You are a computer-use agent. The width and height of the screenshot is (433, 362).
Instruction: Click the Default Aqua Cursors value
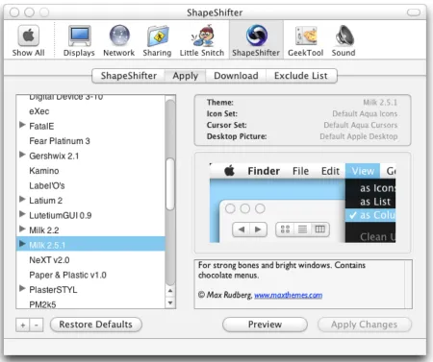361,125
